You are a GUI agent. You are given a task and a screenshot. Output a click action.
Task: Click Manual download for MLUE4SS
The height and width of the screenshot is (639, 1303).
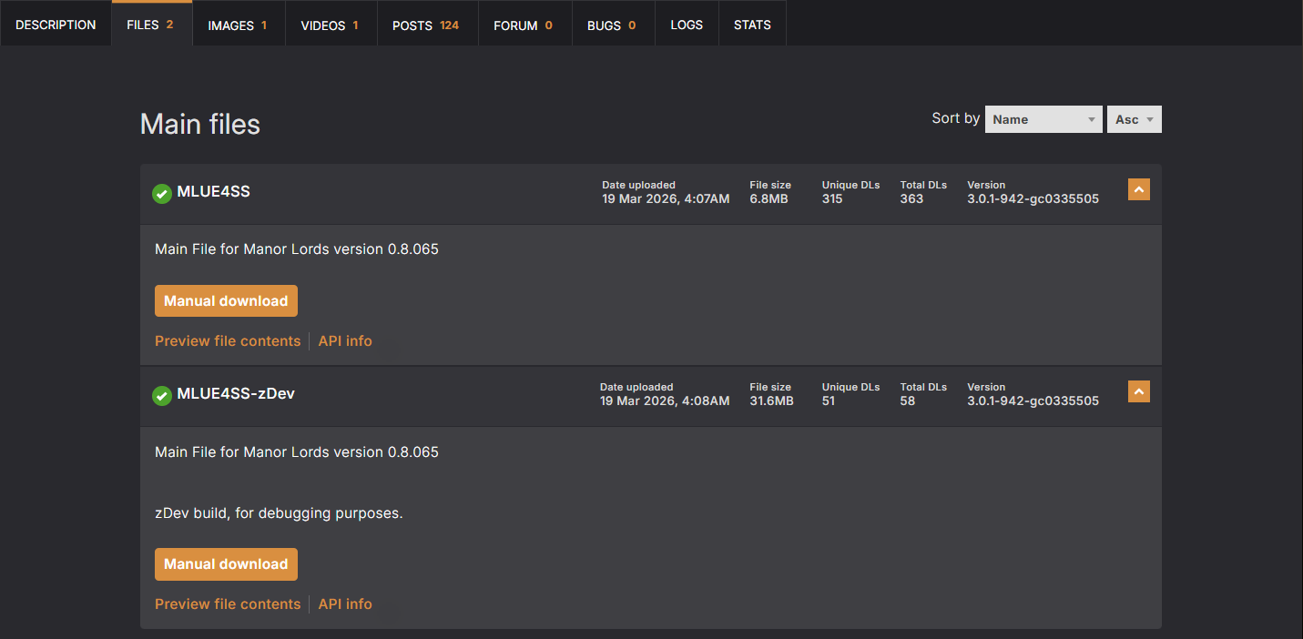(x=226, y=301)
